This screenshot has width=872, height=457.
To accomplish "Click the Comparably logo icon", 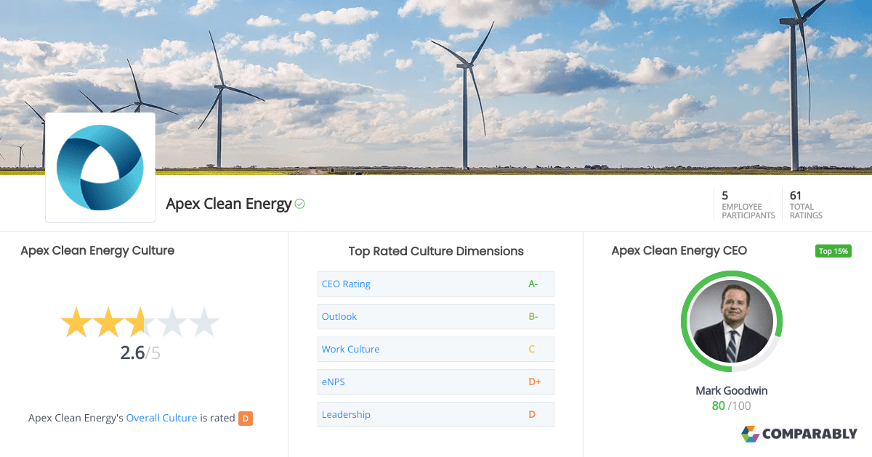I will [x=750, y=434].
